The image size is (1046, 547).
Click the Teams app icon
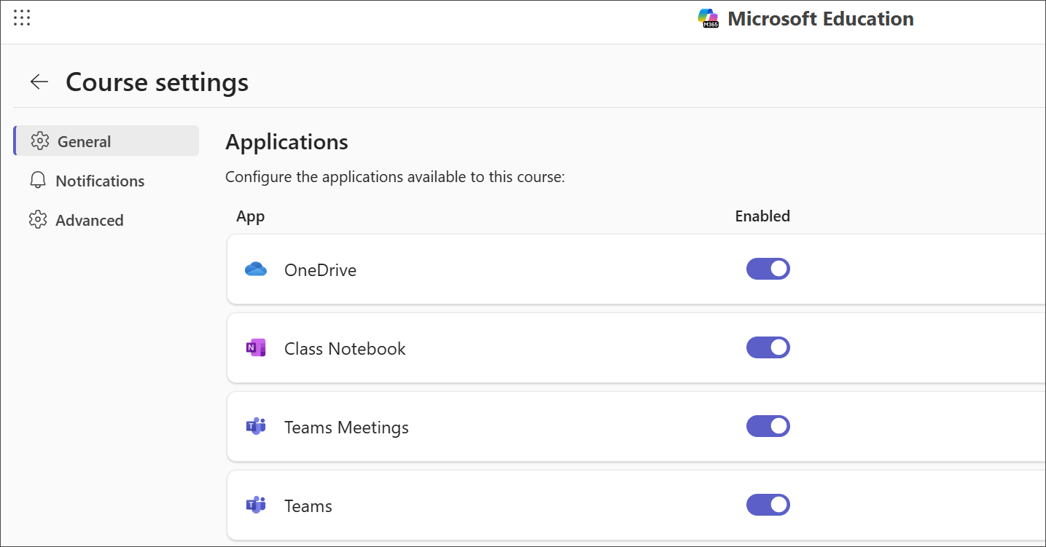point(256,504)
